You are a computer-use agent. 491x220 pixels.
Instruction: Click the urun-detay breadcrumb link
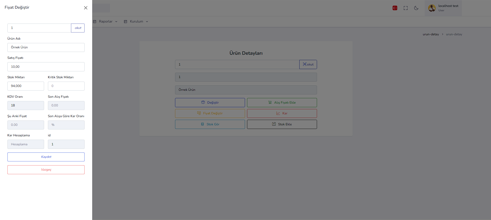pos(431,34)
